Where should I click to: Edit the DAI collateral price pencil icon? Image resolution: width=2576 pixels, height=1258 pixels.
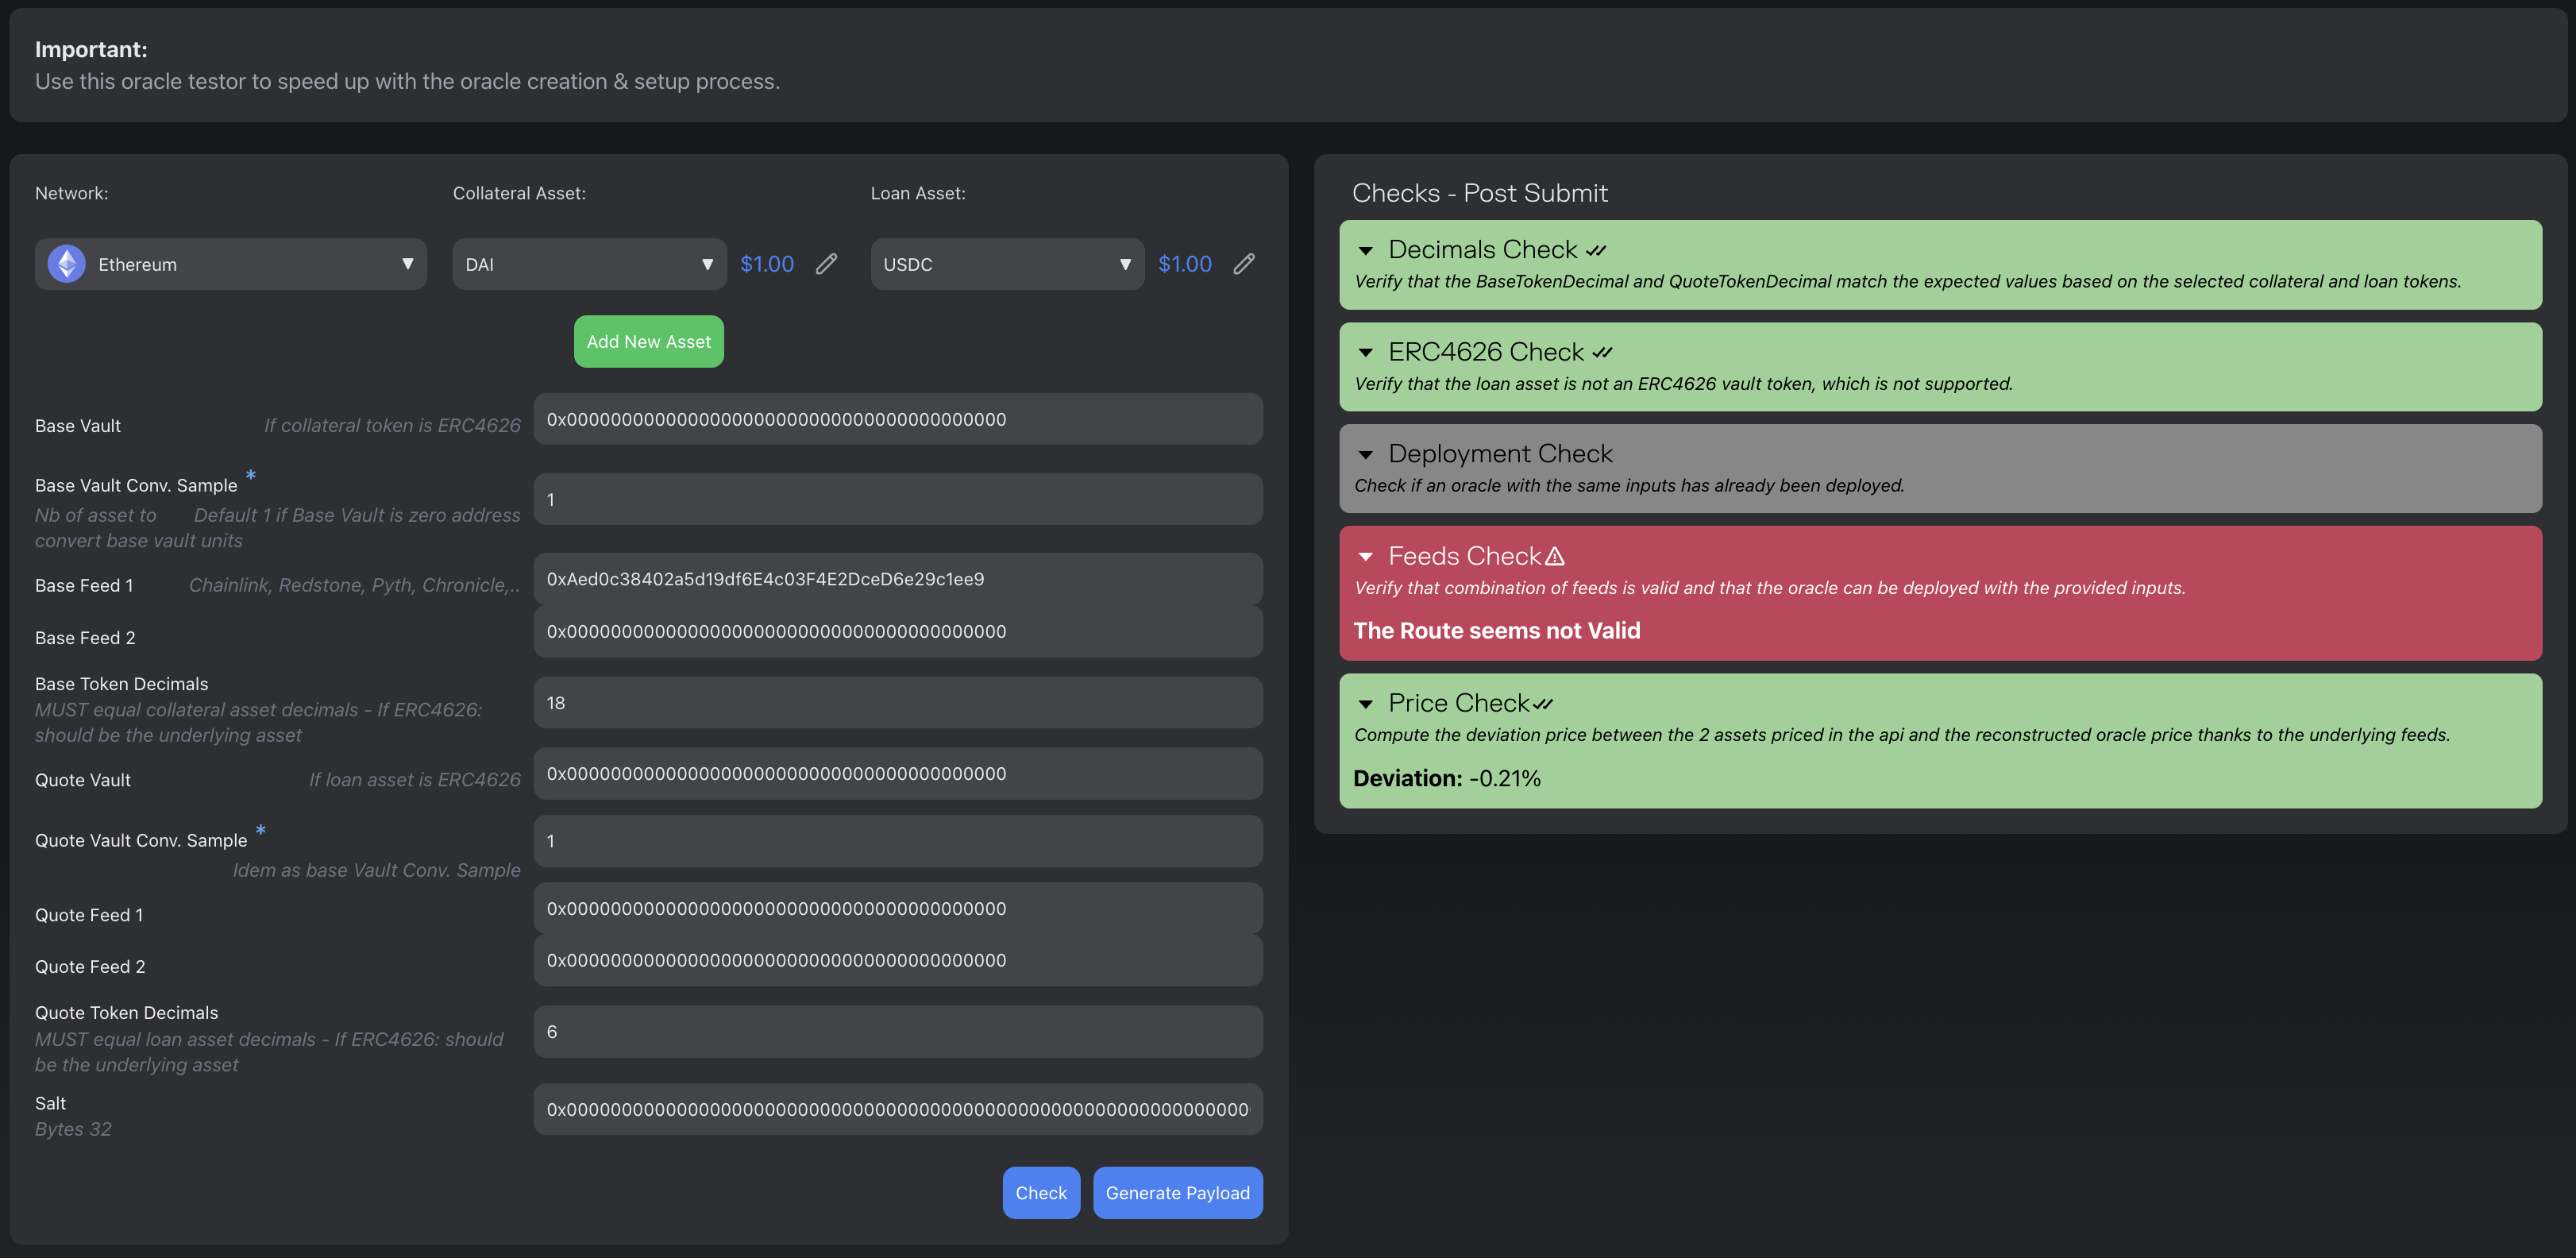826,264
